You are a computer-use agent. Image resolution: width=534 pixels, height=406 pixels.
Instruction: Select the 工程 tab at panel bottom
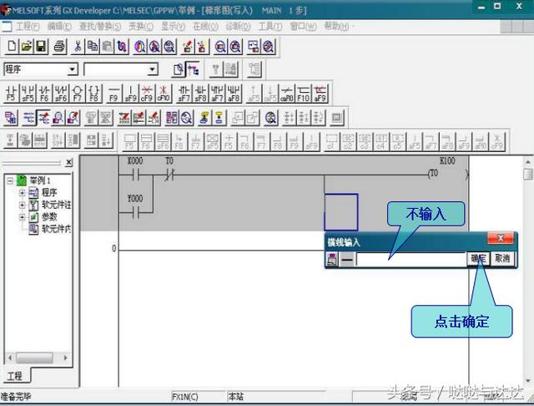(x=15, y=376)
